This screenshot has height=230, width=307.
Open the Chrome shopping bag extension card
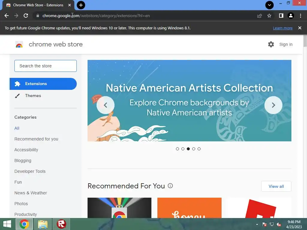coord(119,208)
